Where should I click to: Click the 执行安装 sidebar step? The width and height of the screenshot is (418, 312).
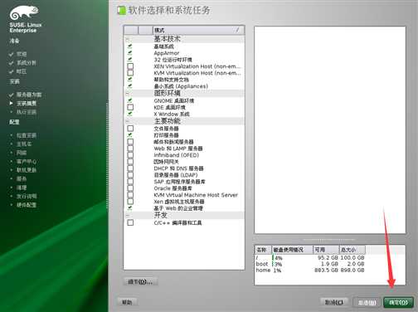(27, 112)
